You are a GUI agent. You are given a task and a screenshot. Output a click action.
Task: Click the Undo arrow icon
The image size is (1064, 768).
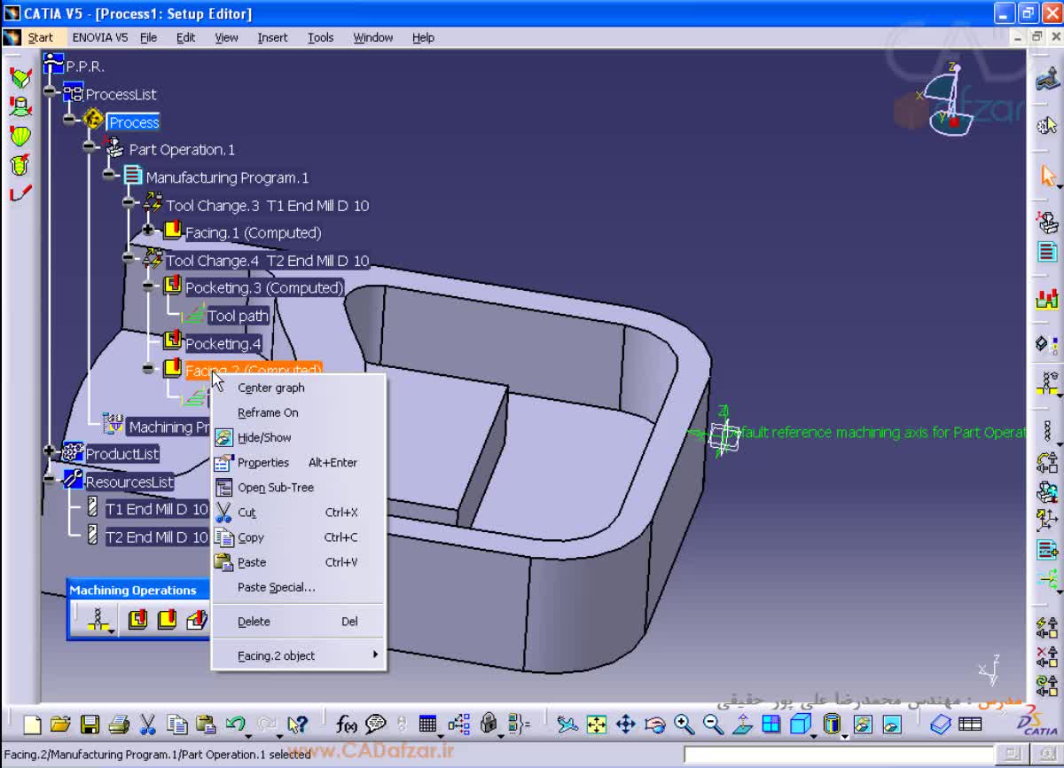click(x=235, y=725)
